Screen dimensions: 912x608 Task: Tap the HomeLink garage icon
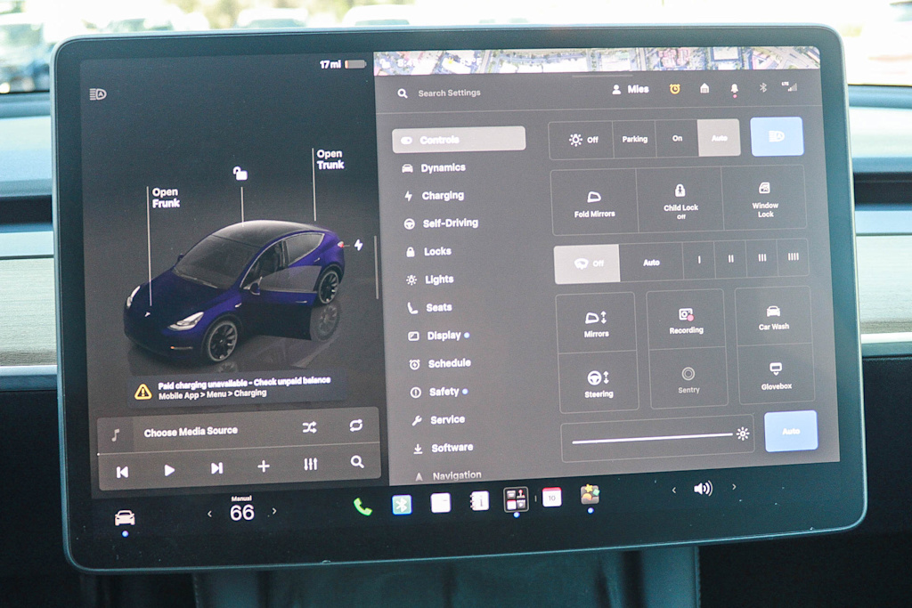point(704,88)
